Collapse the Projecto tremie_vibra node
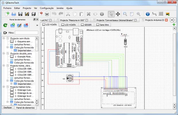Viewport: 178px width, 115px height. (x=4, y=66)
